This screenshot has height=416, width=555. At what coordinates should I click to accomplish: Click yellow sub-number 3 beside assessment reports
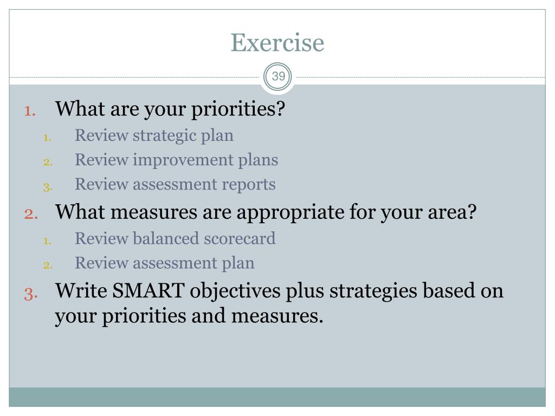pos(48,187)
